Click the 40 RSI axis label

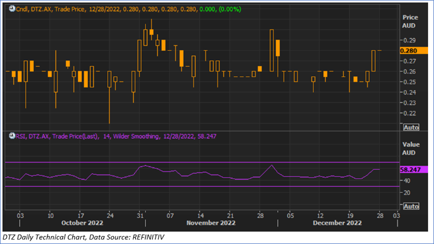coord(407,181)
